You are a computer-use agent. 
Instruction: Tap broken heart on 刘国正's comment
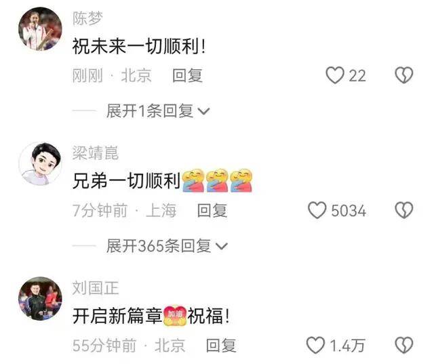pos(404,345)
